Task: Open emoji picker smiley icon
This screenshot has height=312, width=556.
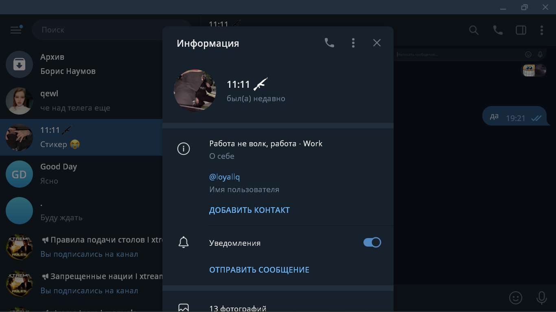Action: (x=516, y=298)
